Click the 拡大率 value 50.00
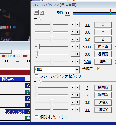This screenshot has height=125, width=116. click(87, 47)
